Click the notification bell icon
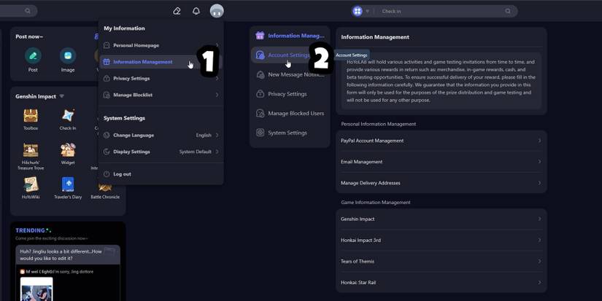Viewport: 602px width, 301px height. 196,11
